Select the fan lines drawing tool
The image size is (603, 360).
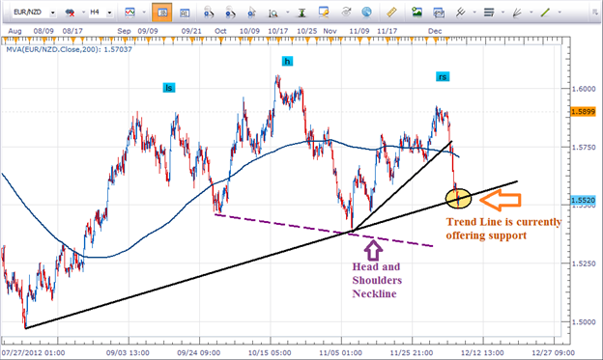tap(517, 13)
